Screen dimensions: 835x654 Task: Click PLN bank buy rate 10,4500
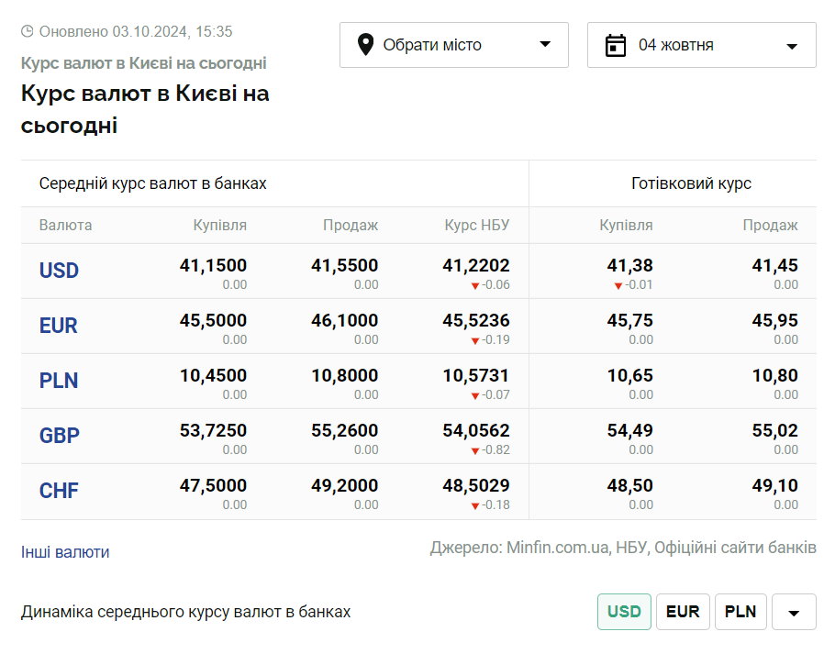click(213, 375)
